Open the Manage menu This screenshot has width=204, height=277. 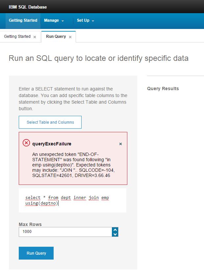point(54,20)
